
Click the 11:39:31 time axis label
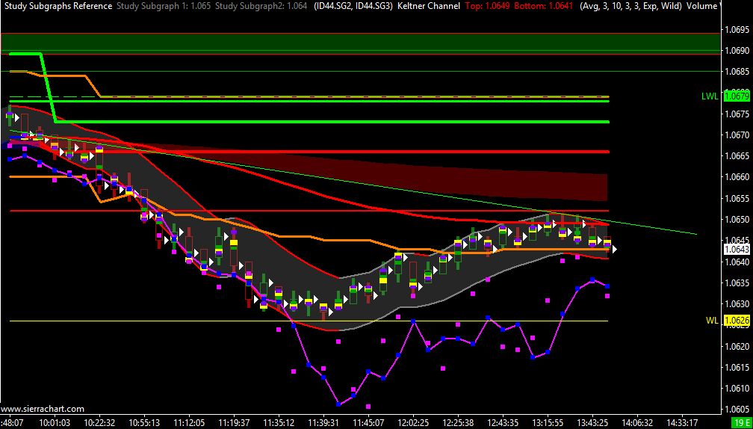click(323, 422)
